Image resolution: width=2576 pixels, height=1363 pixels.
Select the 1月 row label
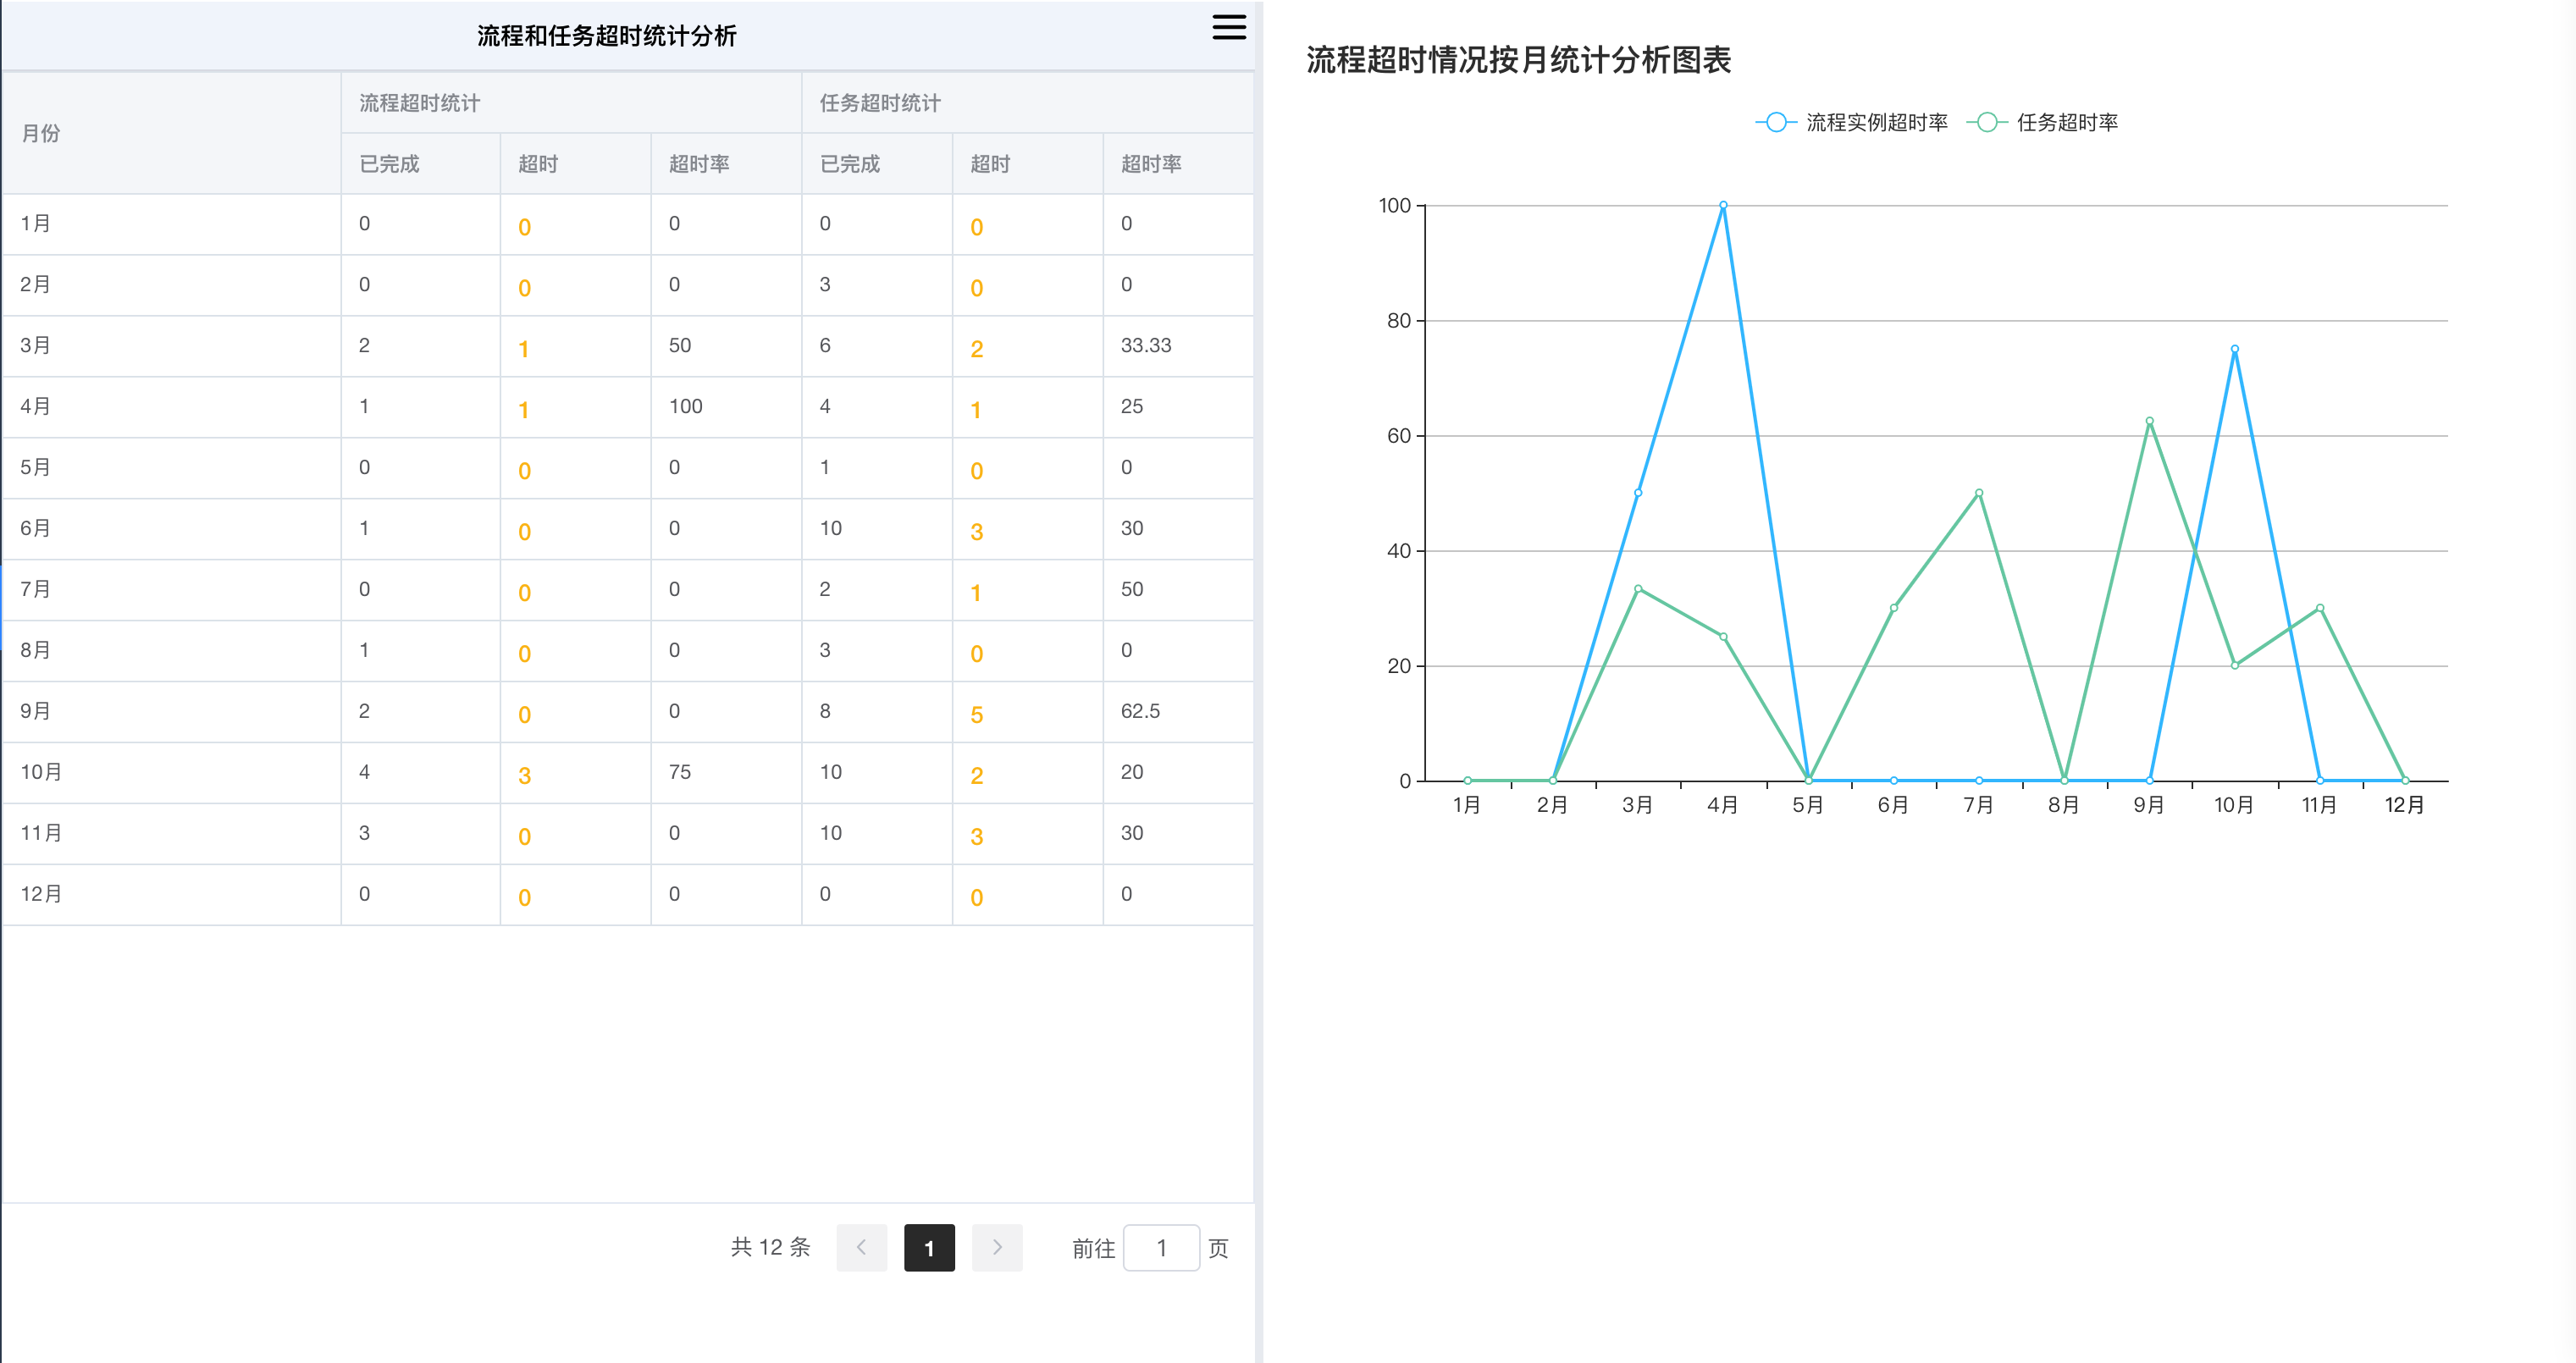(x=35, y=223)
